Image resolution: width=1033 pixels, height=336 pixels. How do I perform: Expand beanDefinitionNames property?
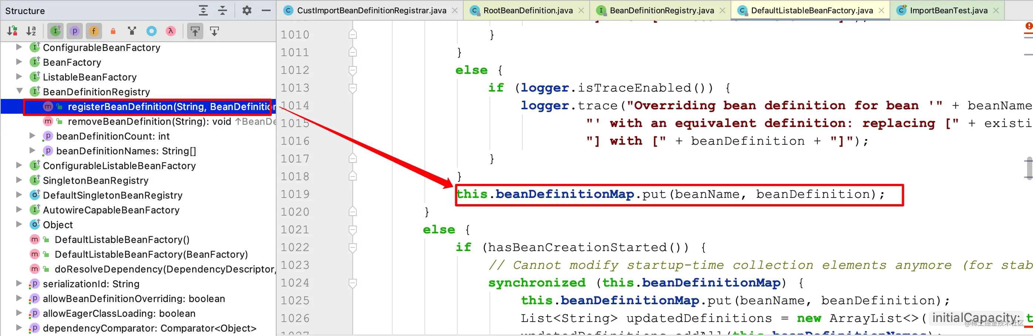pyautogui.click(x=33, y=151)
